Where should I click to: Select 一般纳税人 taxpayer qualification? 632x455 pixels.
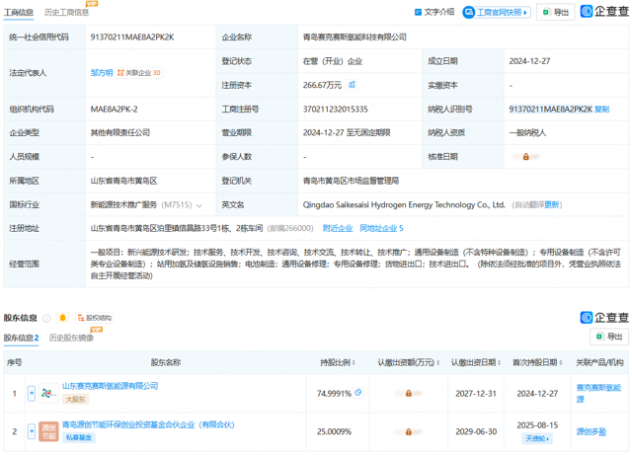(527, 133)
